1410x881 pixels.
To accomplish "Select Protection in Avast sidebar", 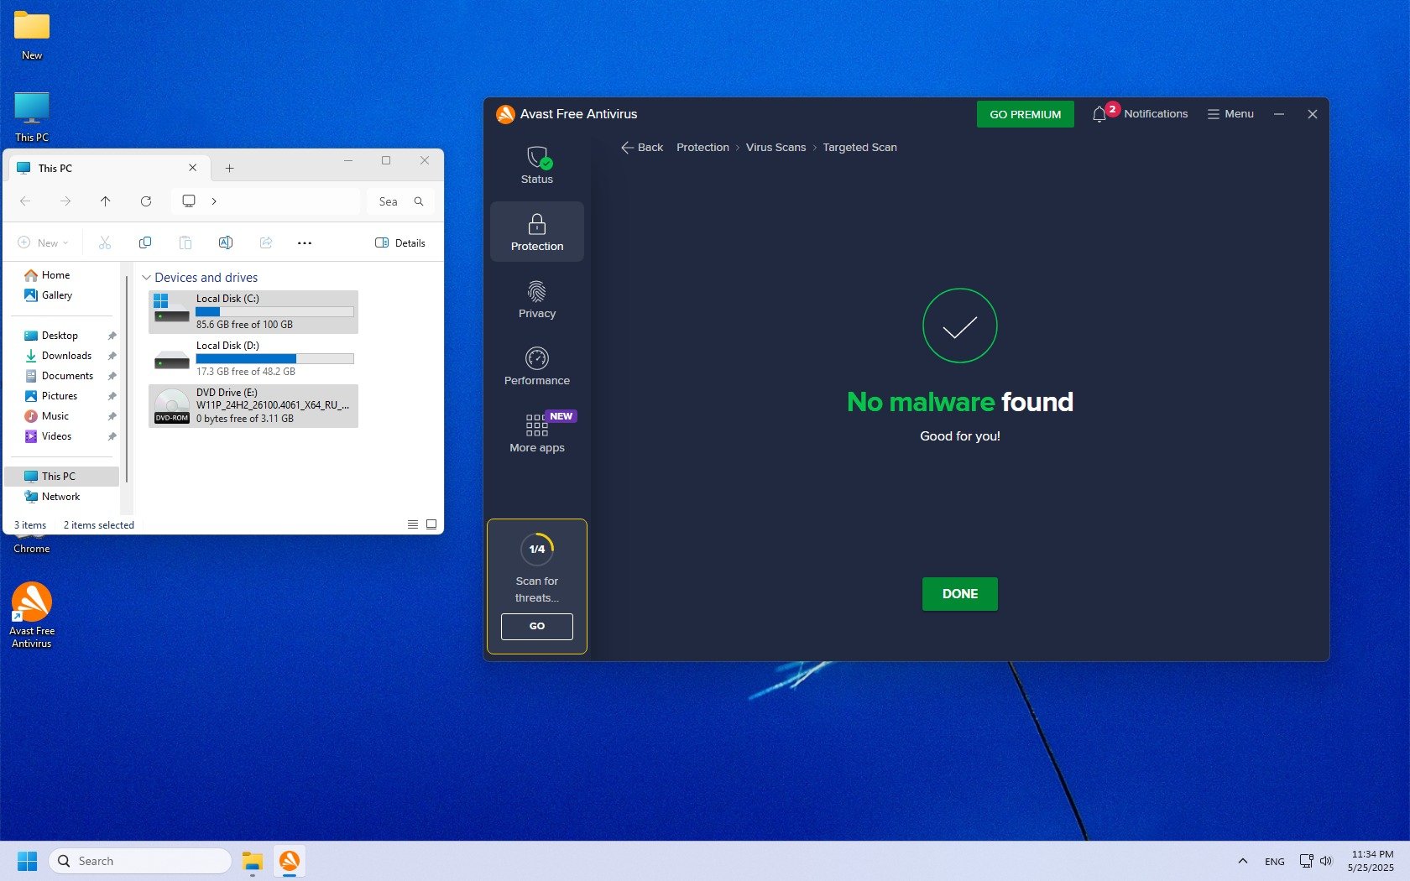I will click(x=537, y=232).
